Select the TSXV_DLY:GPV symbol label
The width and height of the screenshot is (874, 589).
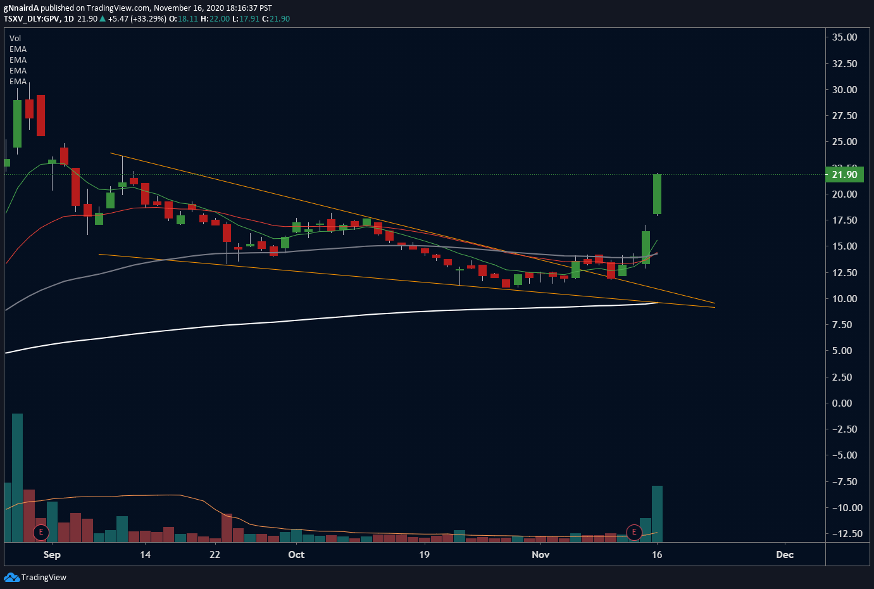(x=32, y=19)
